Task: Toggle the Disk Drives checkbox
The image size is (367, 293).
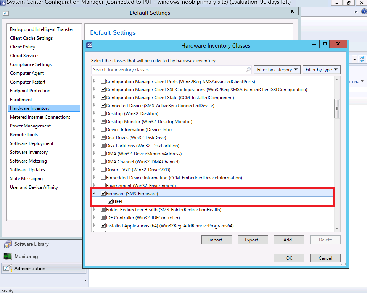Action: pos(103,137)
